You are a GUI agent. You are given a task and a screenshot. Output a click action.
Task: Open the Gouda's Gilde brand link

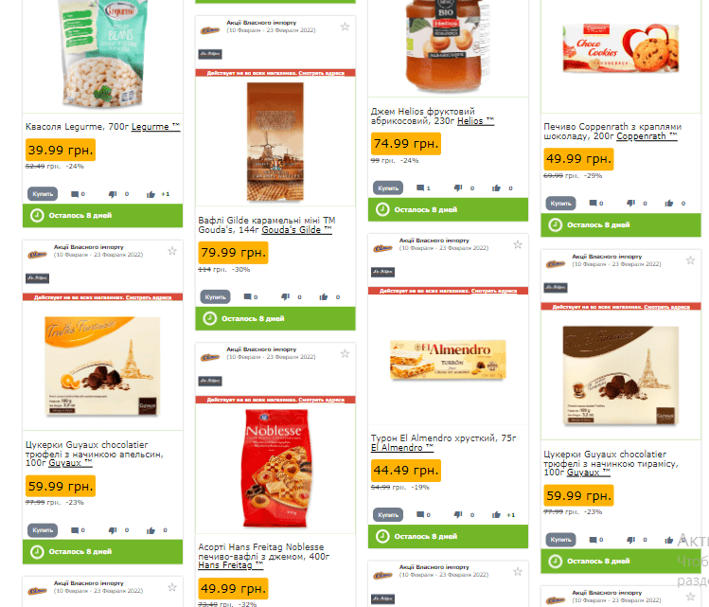[x=296, y=230]
